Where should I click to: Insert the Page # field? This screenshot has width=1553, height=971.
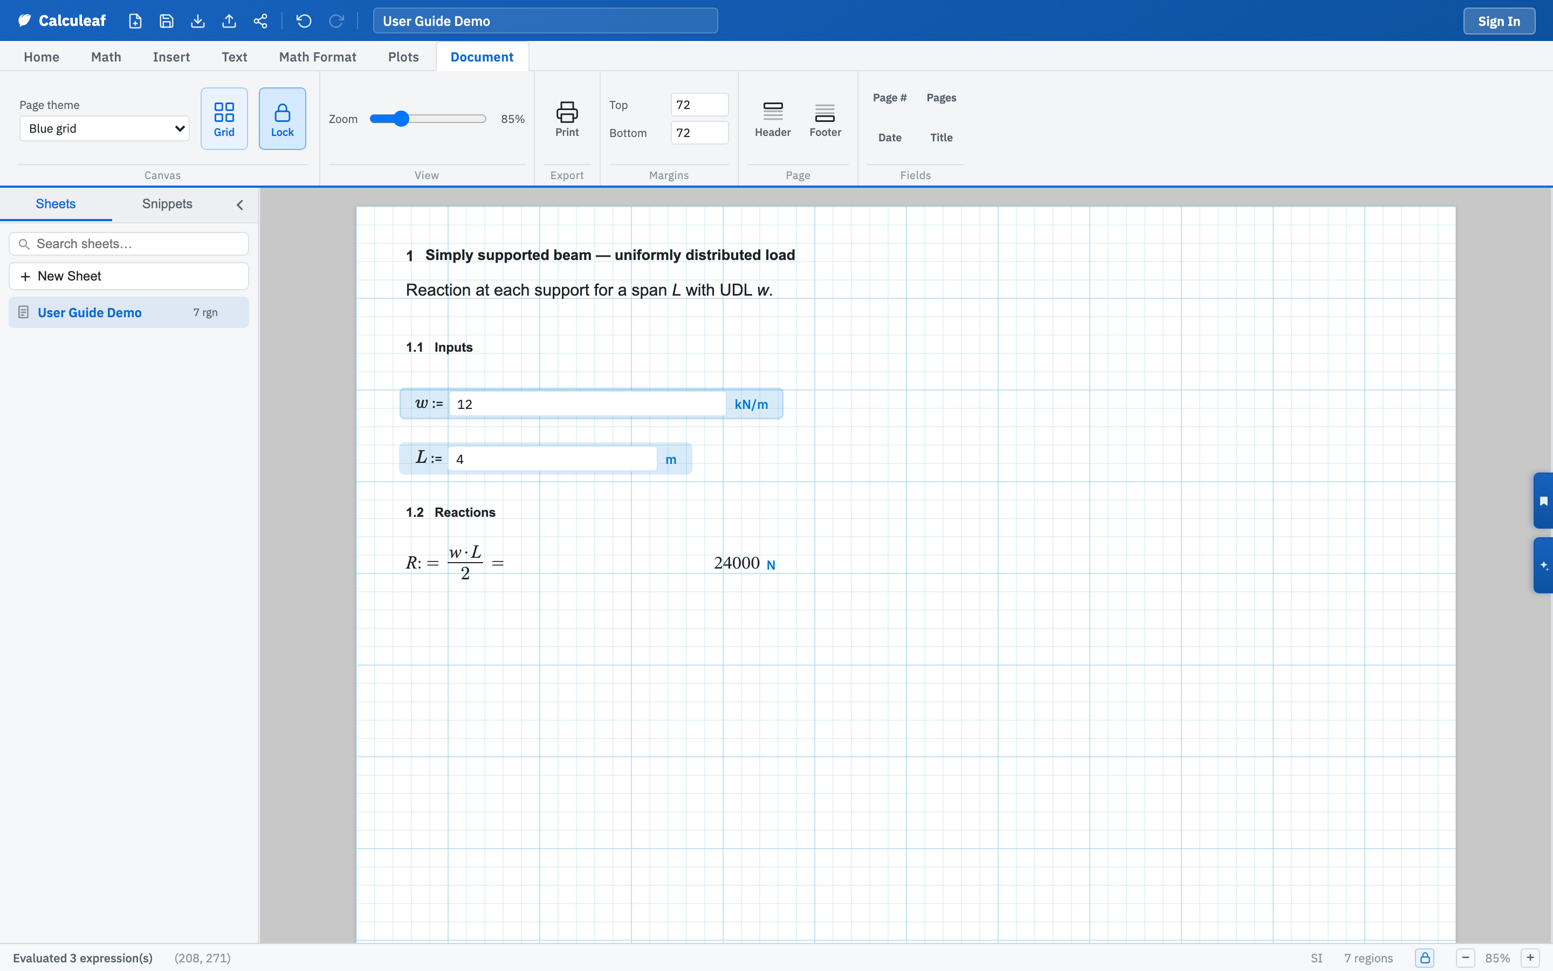click(889, 98)
